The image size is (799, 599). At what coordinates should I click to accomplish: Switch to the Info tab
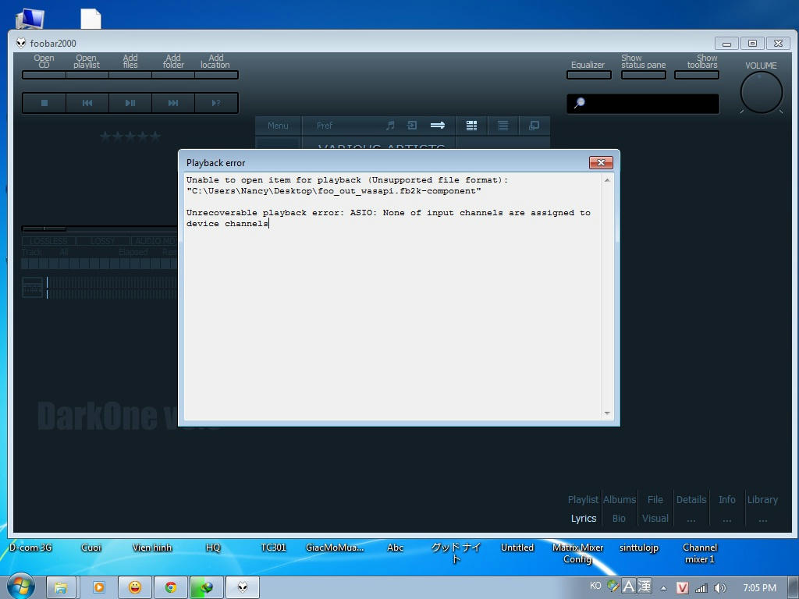coord(727,500)
